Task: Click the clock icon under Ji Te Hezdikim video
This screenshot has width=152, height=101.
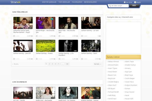Action: coord(59,59)
